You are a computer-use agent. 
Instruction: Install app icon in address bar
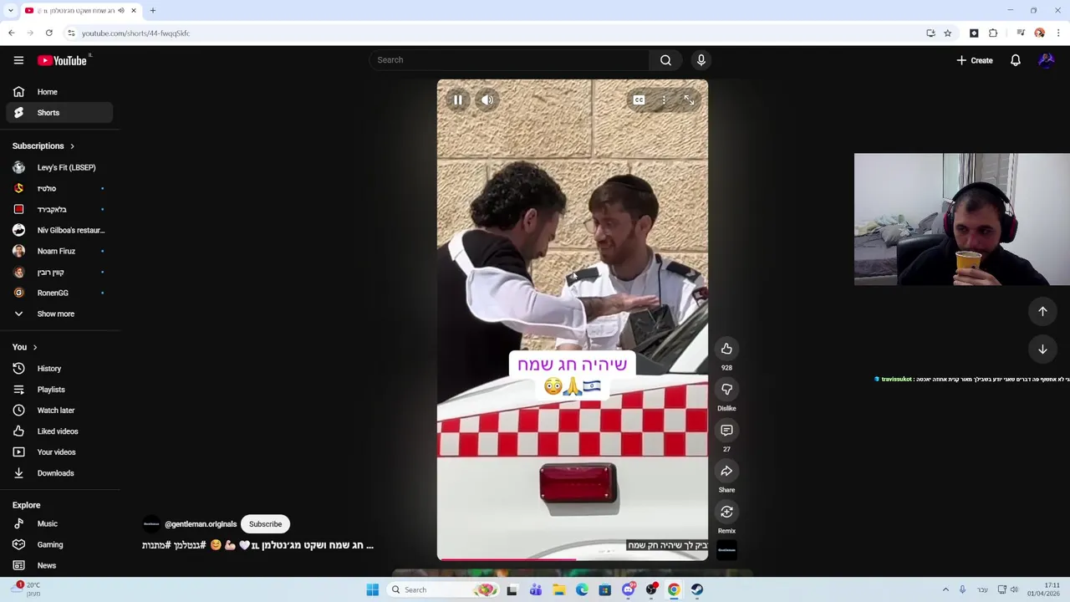(x=930, y=33)
